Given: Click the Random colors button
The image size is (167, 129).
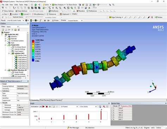Looking at the screenshot, I should pyautogui.click(x=81, y=11).
